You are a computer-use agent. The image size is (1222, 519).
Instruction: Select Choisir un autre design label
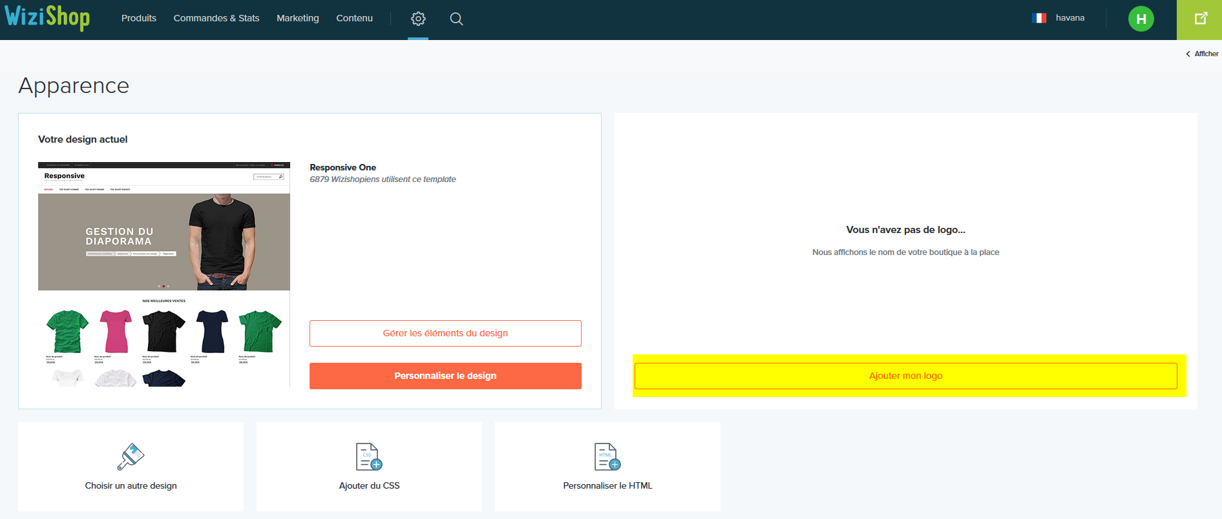(131, 485)
